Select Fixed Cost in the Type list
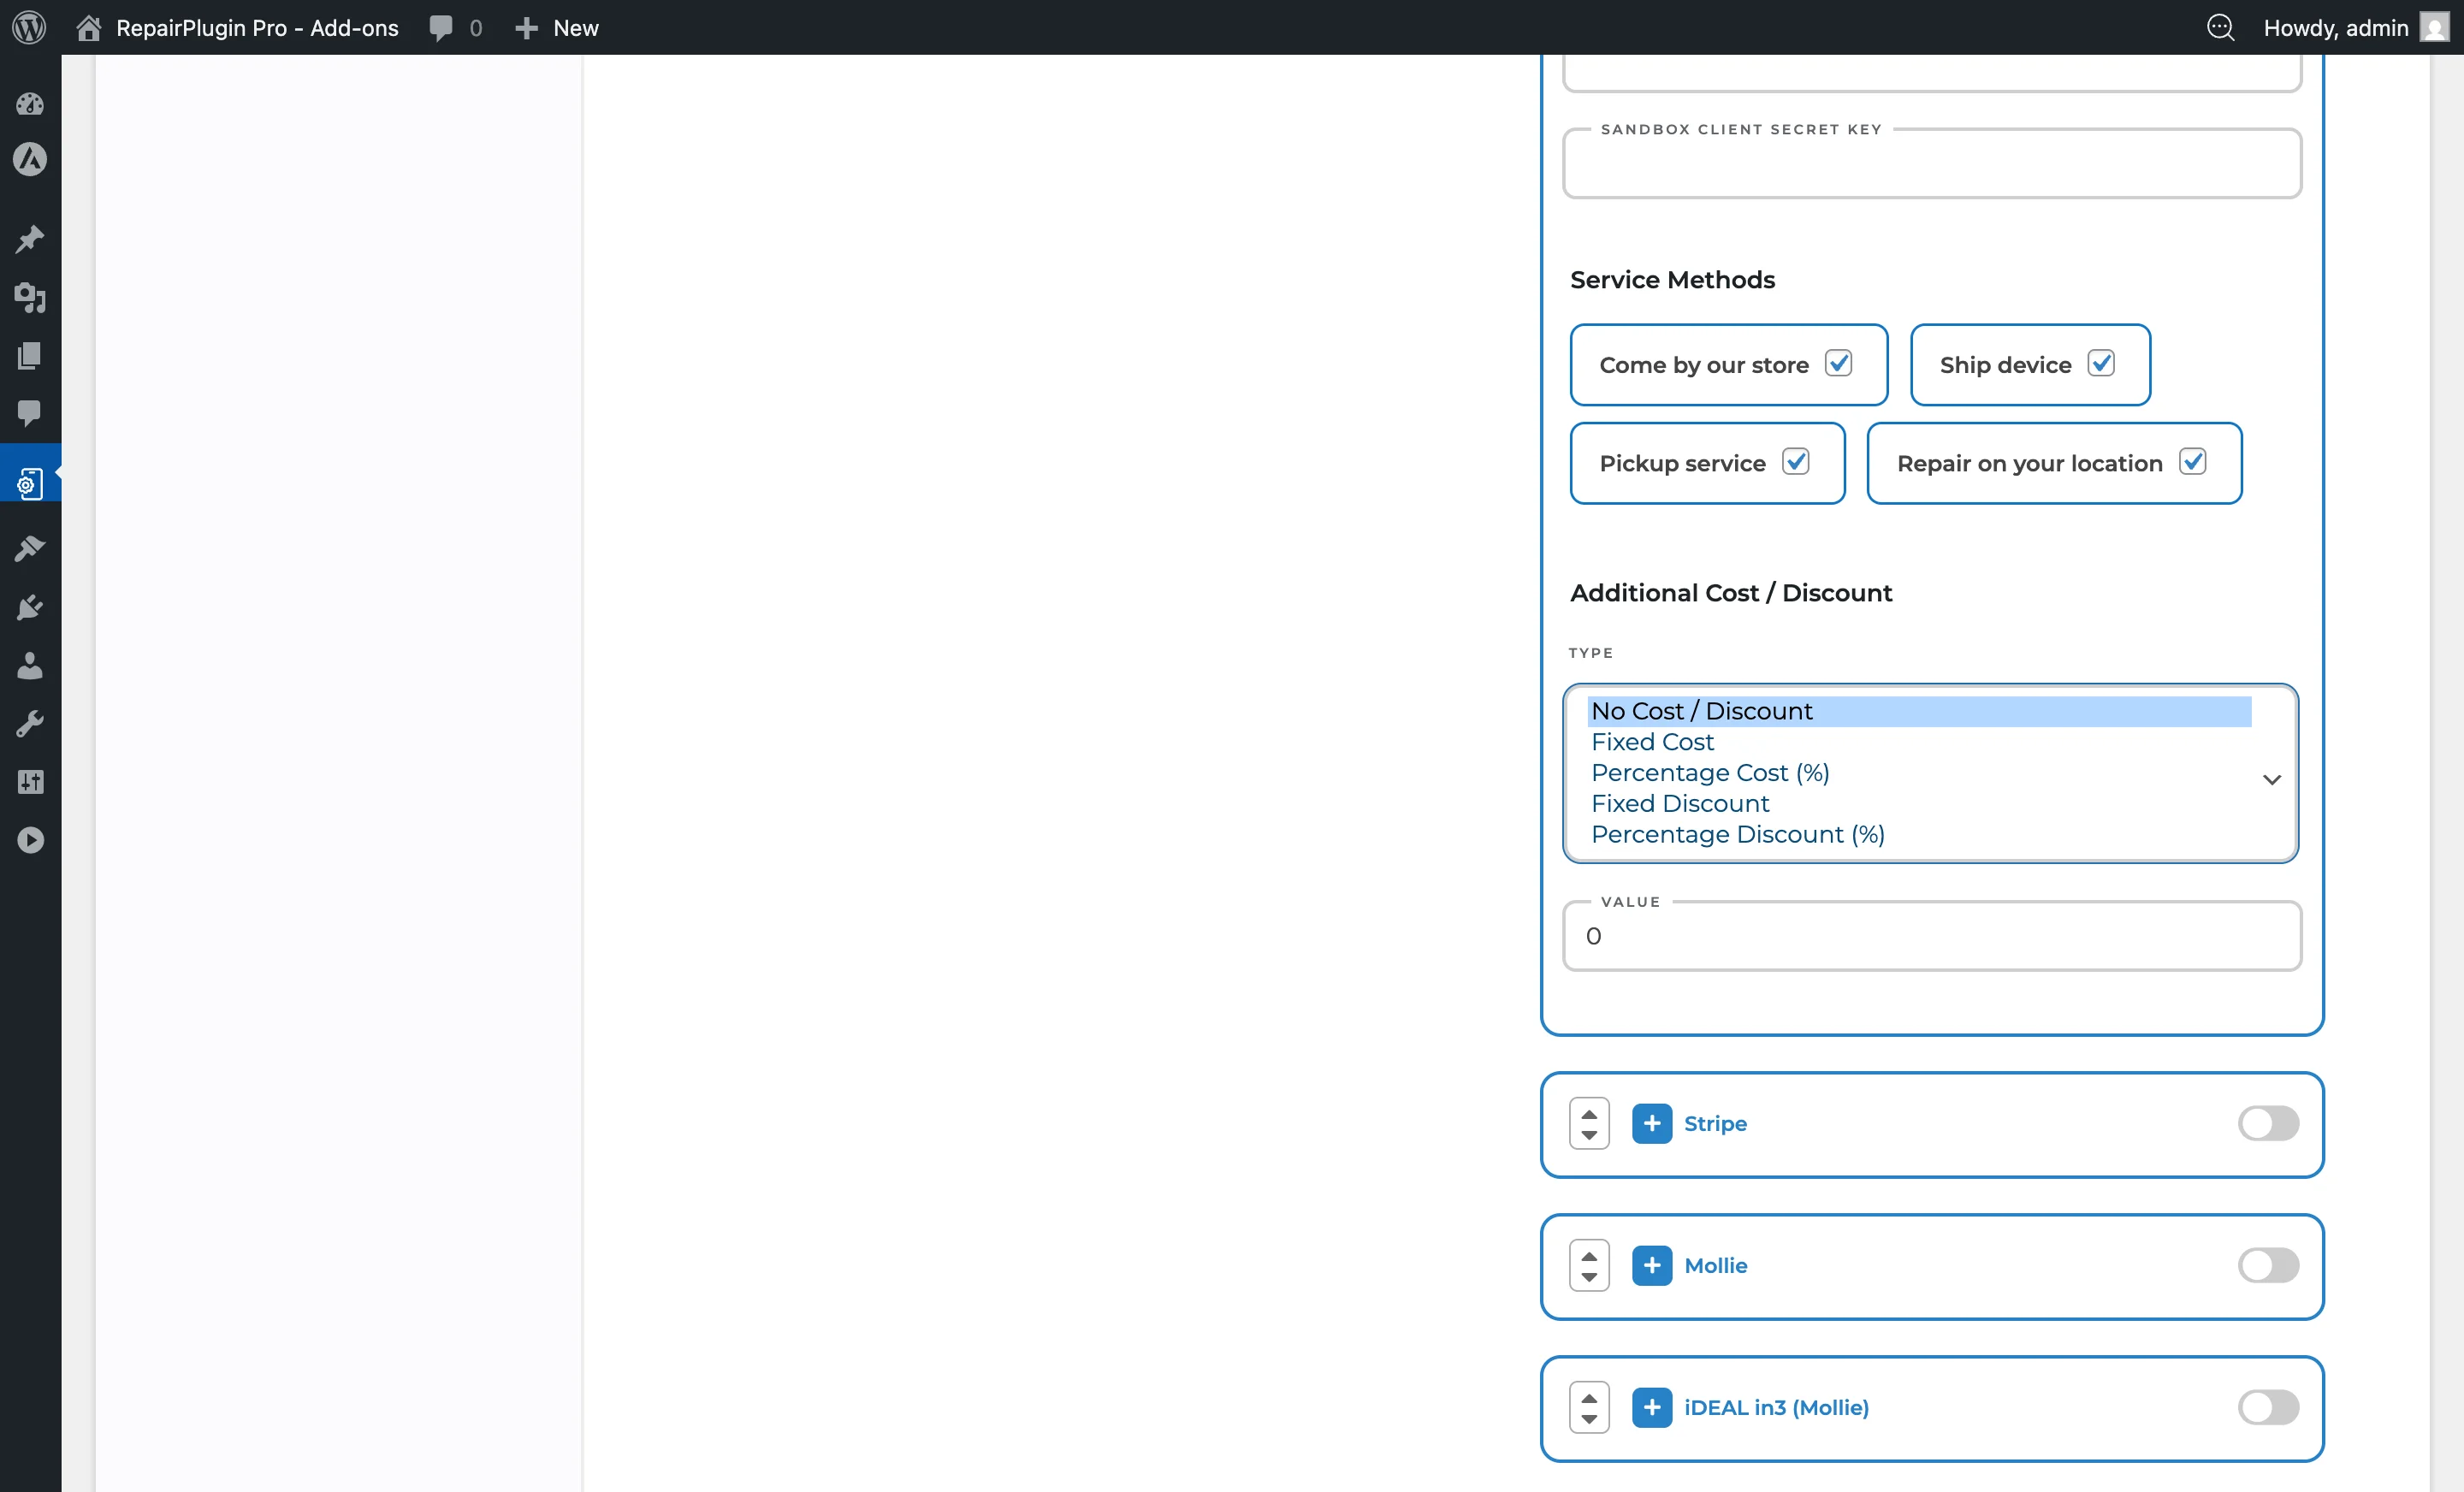This screenshot has width=2464, height=1492. tap(1652, 741)
